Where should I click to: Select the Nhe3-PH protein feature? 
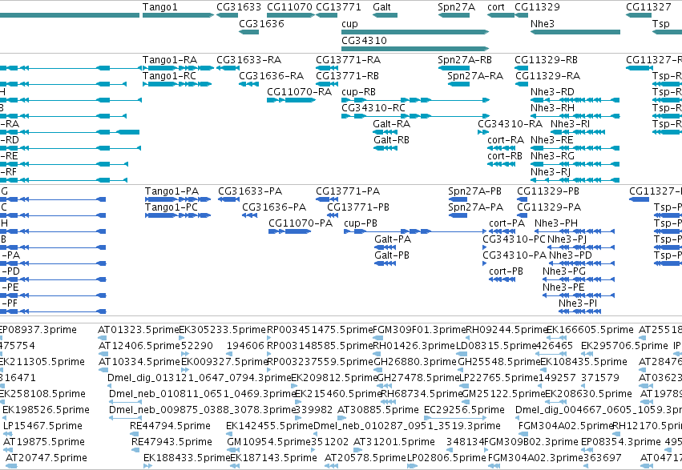(575, 231)
